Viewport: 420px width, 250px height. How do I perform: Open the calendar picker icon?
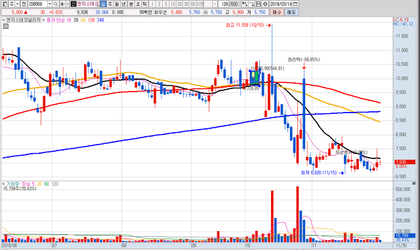(x=295, y=4)
